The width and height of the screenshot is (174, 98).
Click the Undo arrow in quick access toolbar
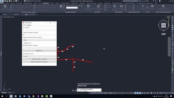pyautogui.click(x=18, y=1)
